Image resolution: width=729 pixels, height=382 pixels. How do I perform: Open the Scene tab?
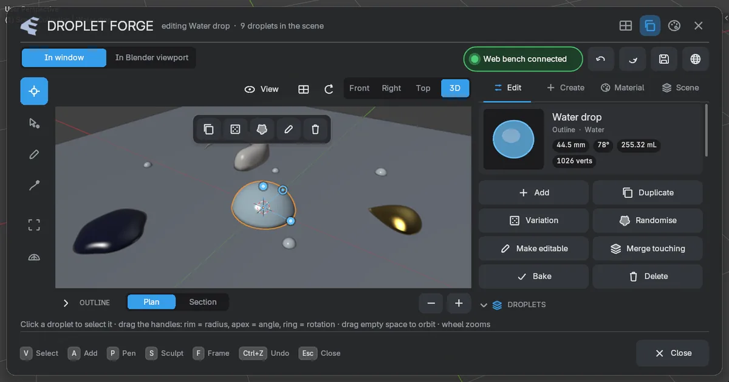(680, 88)
